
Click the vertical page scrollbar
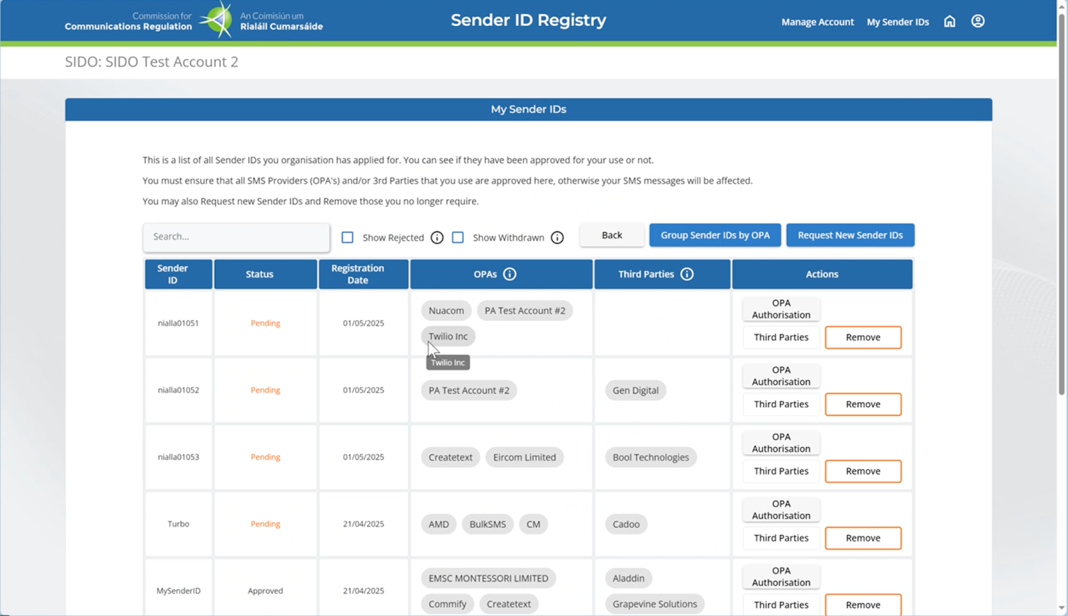[1062, 204]
